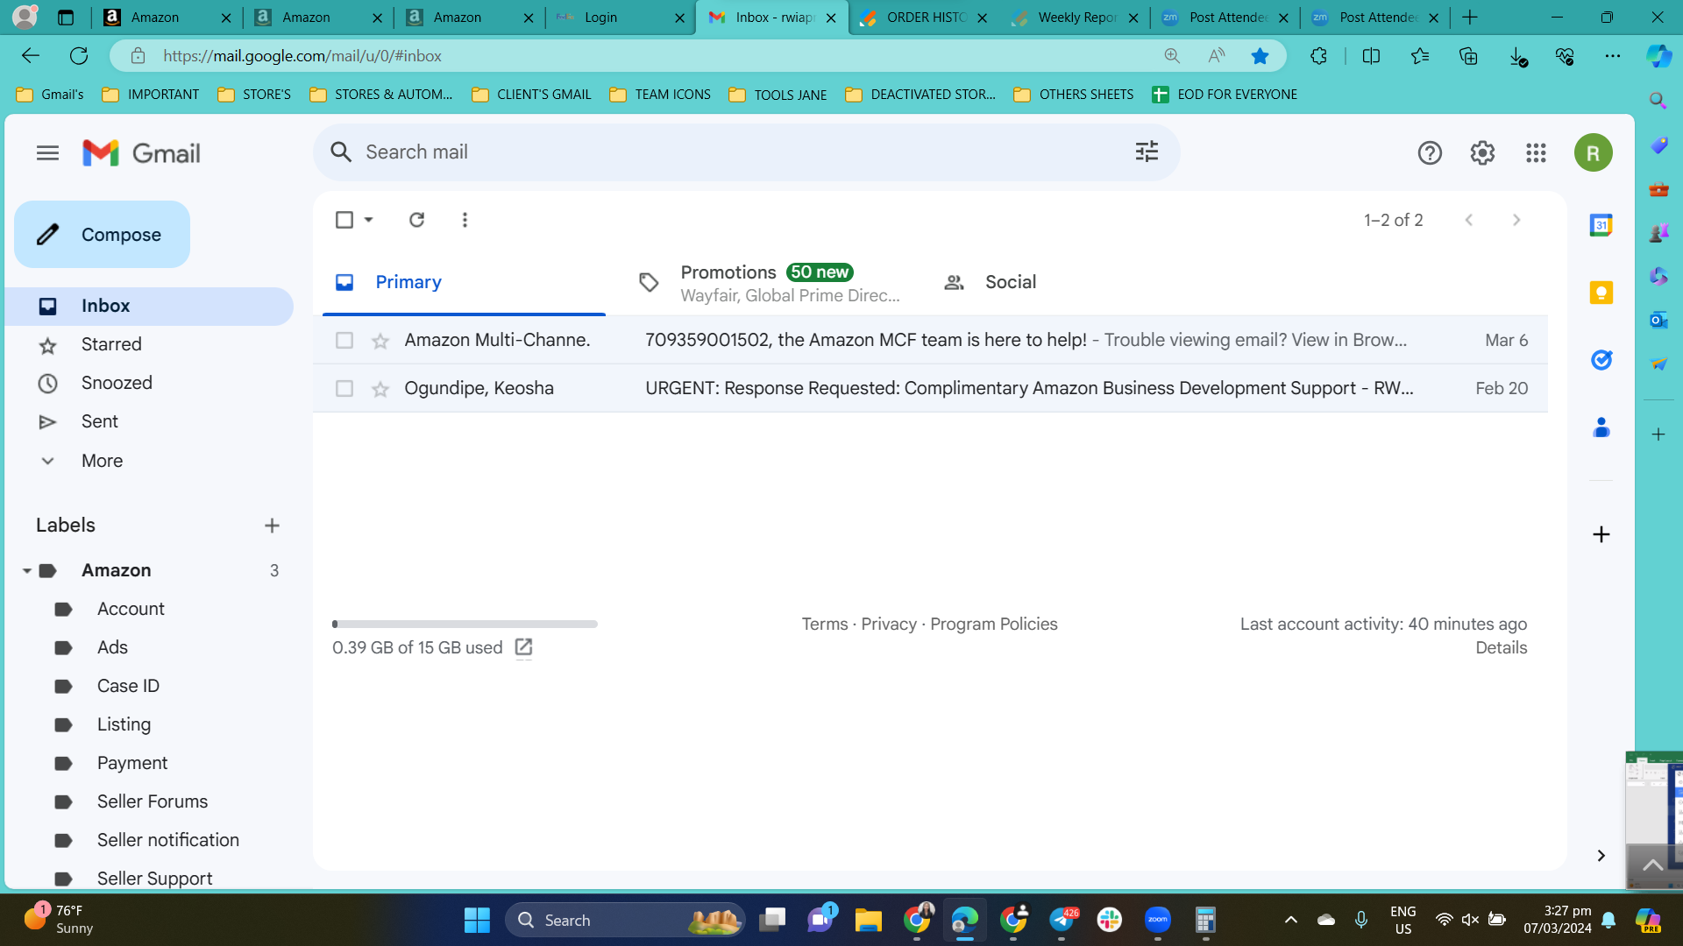Open the Seller Forums label
Screen dimensions: 1683x946
152,801
